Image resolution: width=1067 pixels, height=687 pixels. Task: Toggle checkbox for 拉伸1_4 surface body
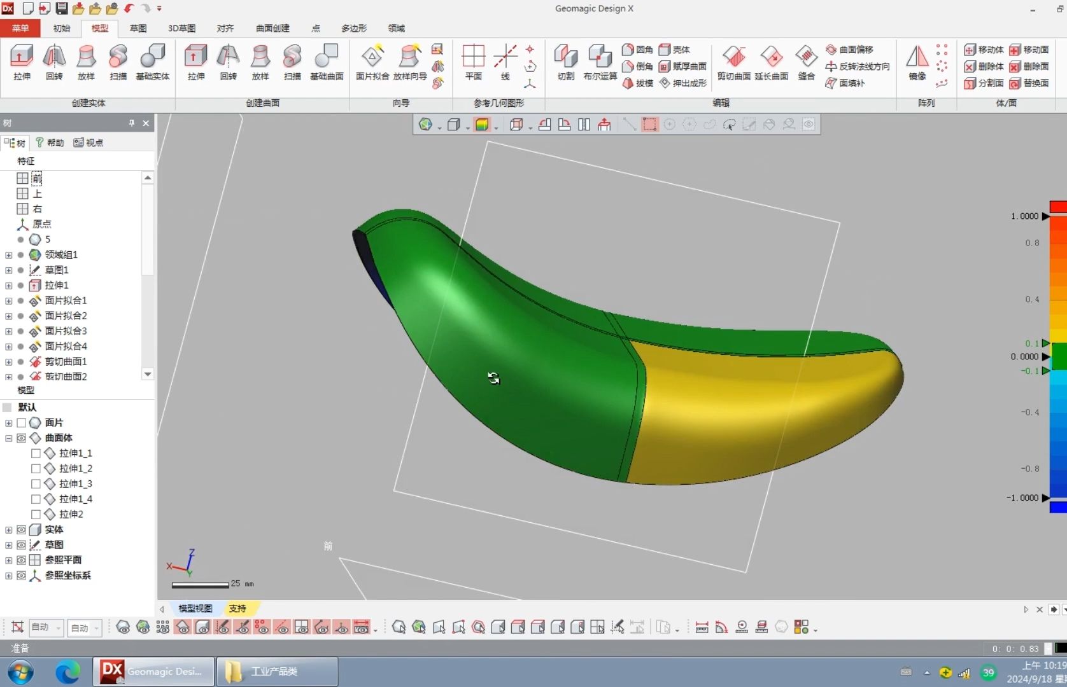[36, 499]
